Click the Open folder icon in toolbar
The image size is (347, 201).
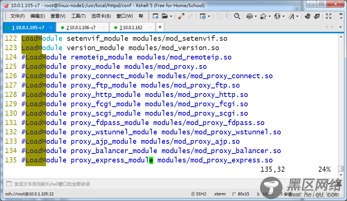point(165,16)
